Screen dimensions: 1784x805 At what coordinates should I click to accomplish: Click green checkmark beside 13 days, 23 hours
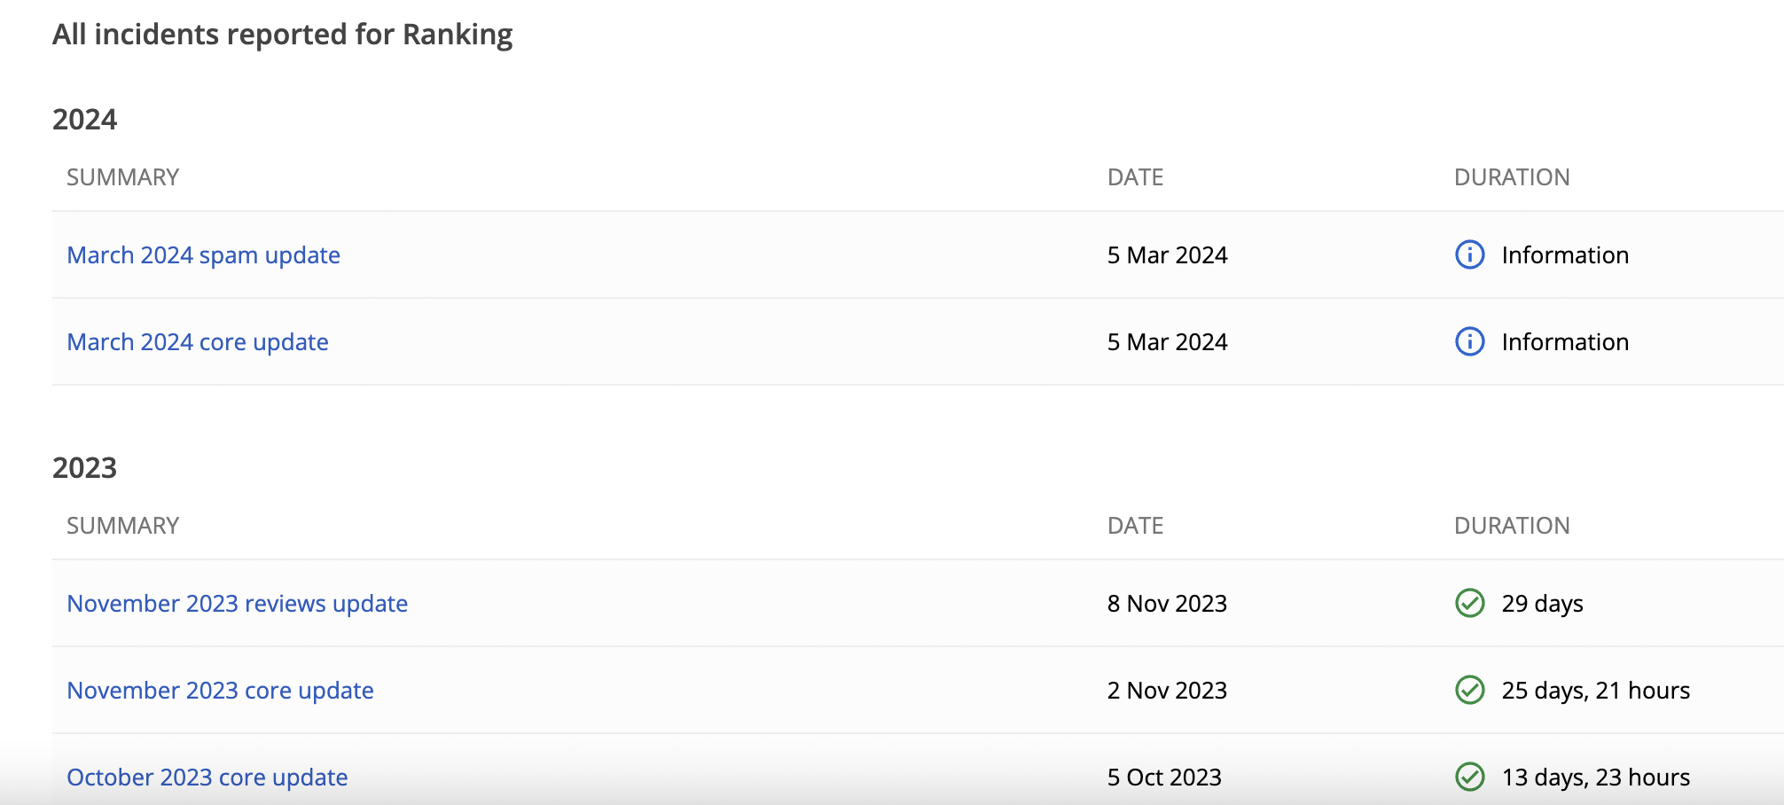pos(1469,777)
